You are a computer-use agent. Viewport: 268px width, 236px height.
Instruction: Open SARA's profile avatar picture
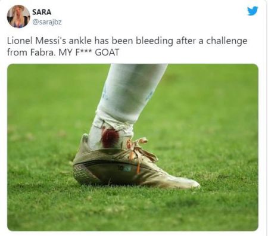18,17
